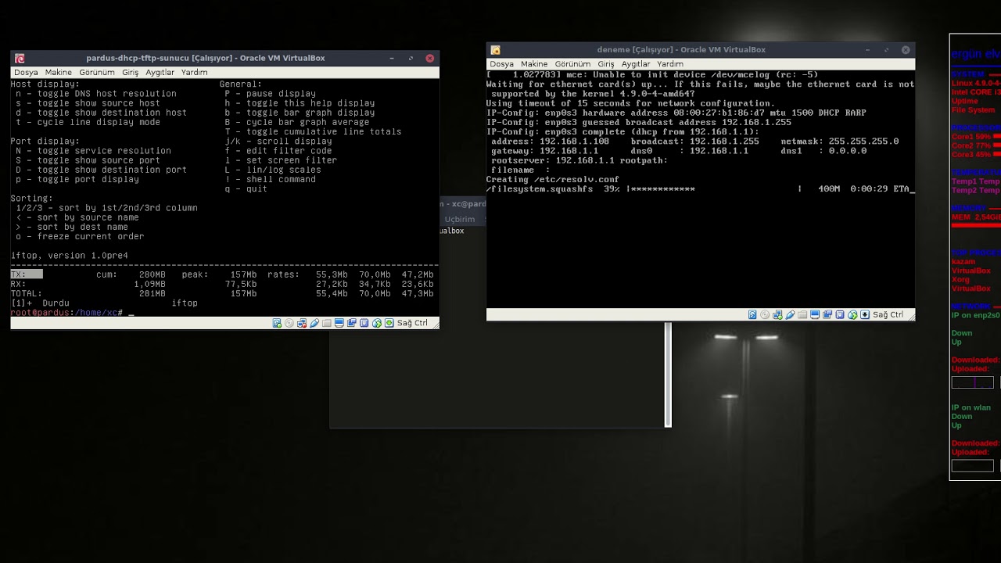Click deneme [Çalışıyor] window title text
The image size is (1001, 563).
point(681,50)
